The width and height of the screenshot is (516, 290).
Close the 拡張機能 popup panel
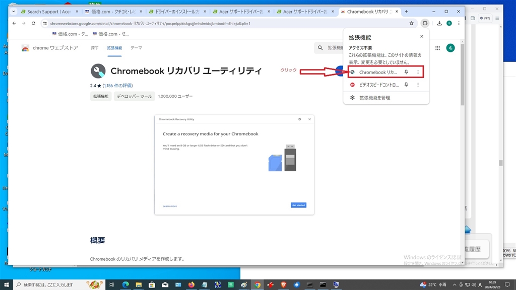(422, 36)
